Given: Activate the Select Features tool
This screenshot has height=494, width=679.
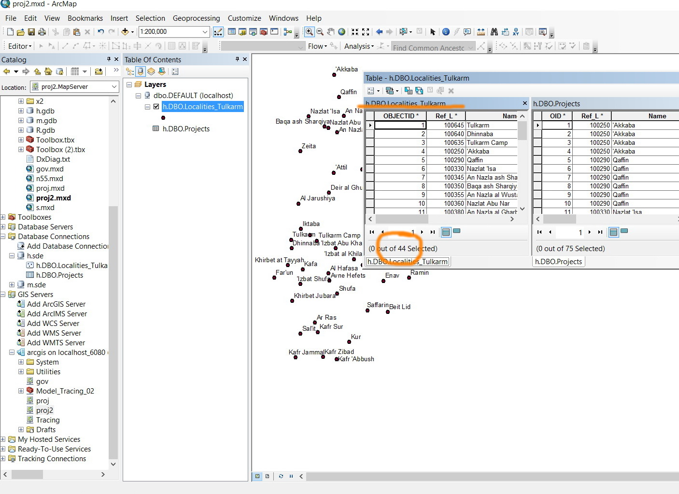Looking at the screenshot, I should pyautogui.click(x=404, y=32).
